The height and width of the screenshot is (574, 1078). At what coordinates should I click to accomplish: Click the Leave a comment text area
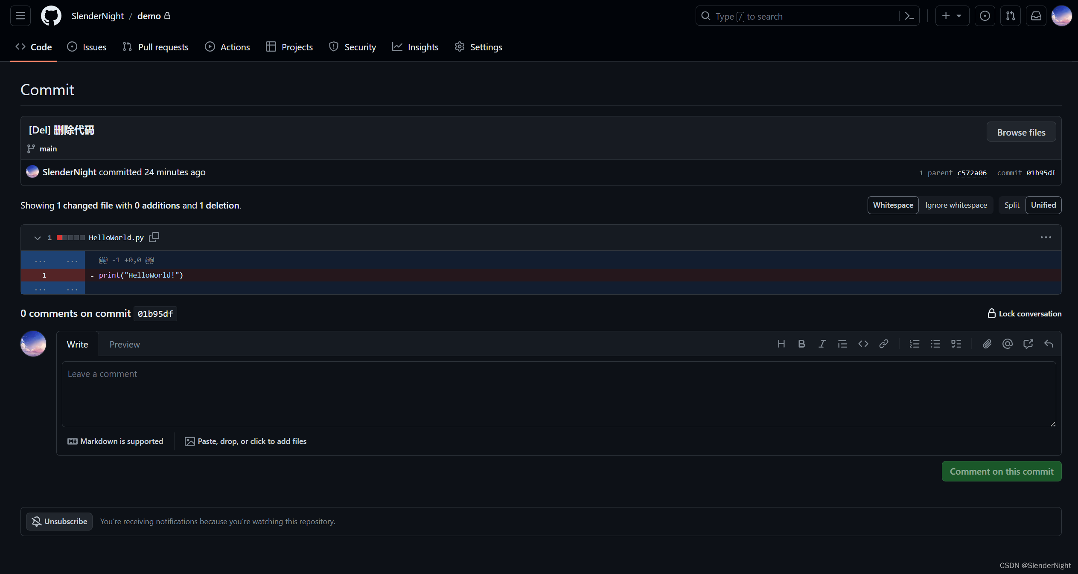pyautogui.click(x=558, y=394)
